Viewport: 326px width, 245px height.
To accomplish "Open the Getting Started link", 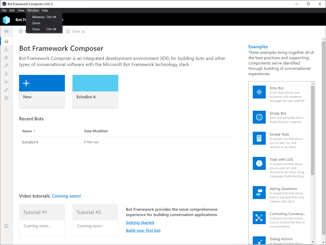I will tap(140, 222).
